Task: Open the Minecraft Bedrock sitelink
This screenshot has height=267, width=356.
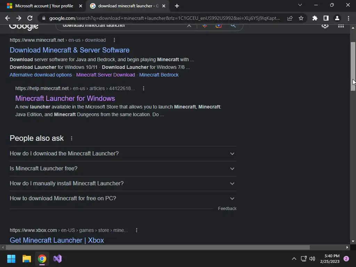Action: coord(159,75)
